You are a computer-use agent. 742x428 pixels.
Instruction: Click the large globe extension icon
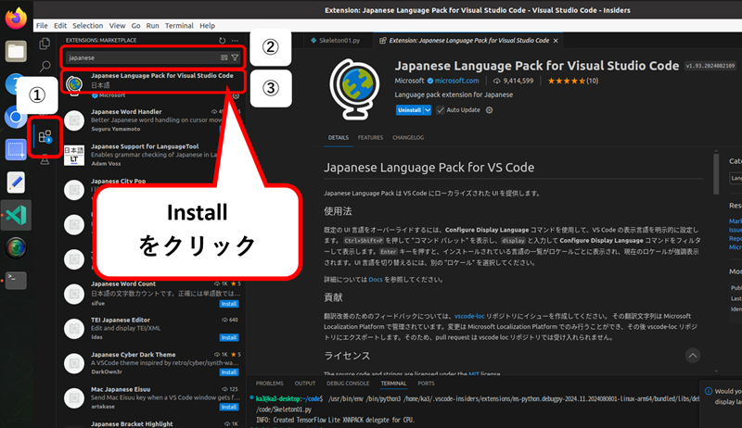(354, 89)
